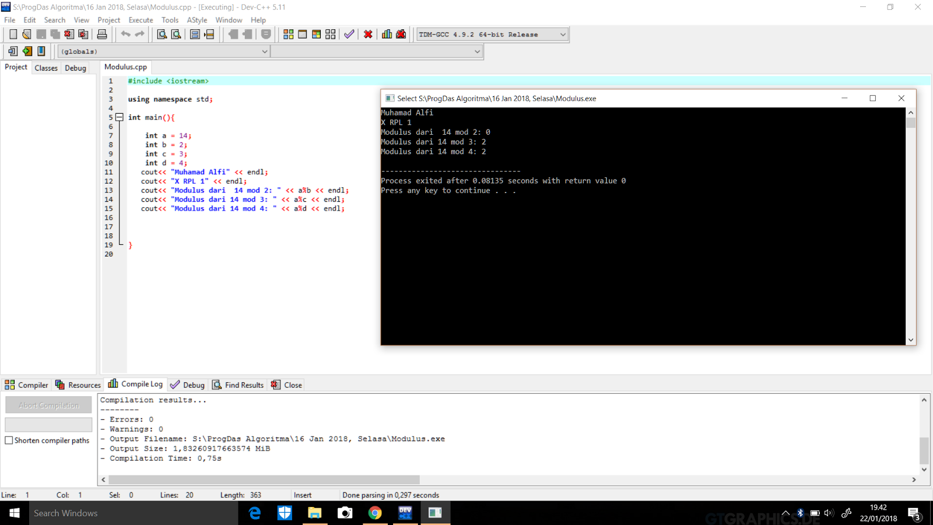Compile the current file using the toolbar icon

tap(289, 34)
